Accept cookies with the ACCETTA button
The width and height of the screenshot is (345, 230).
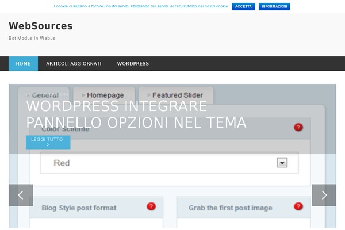243,6
